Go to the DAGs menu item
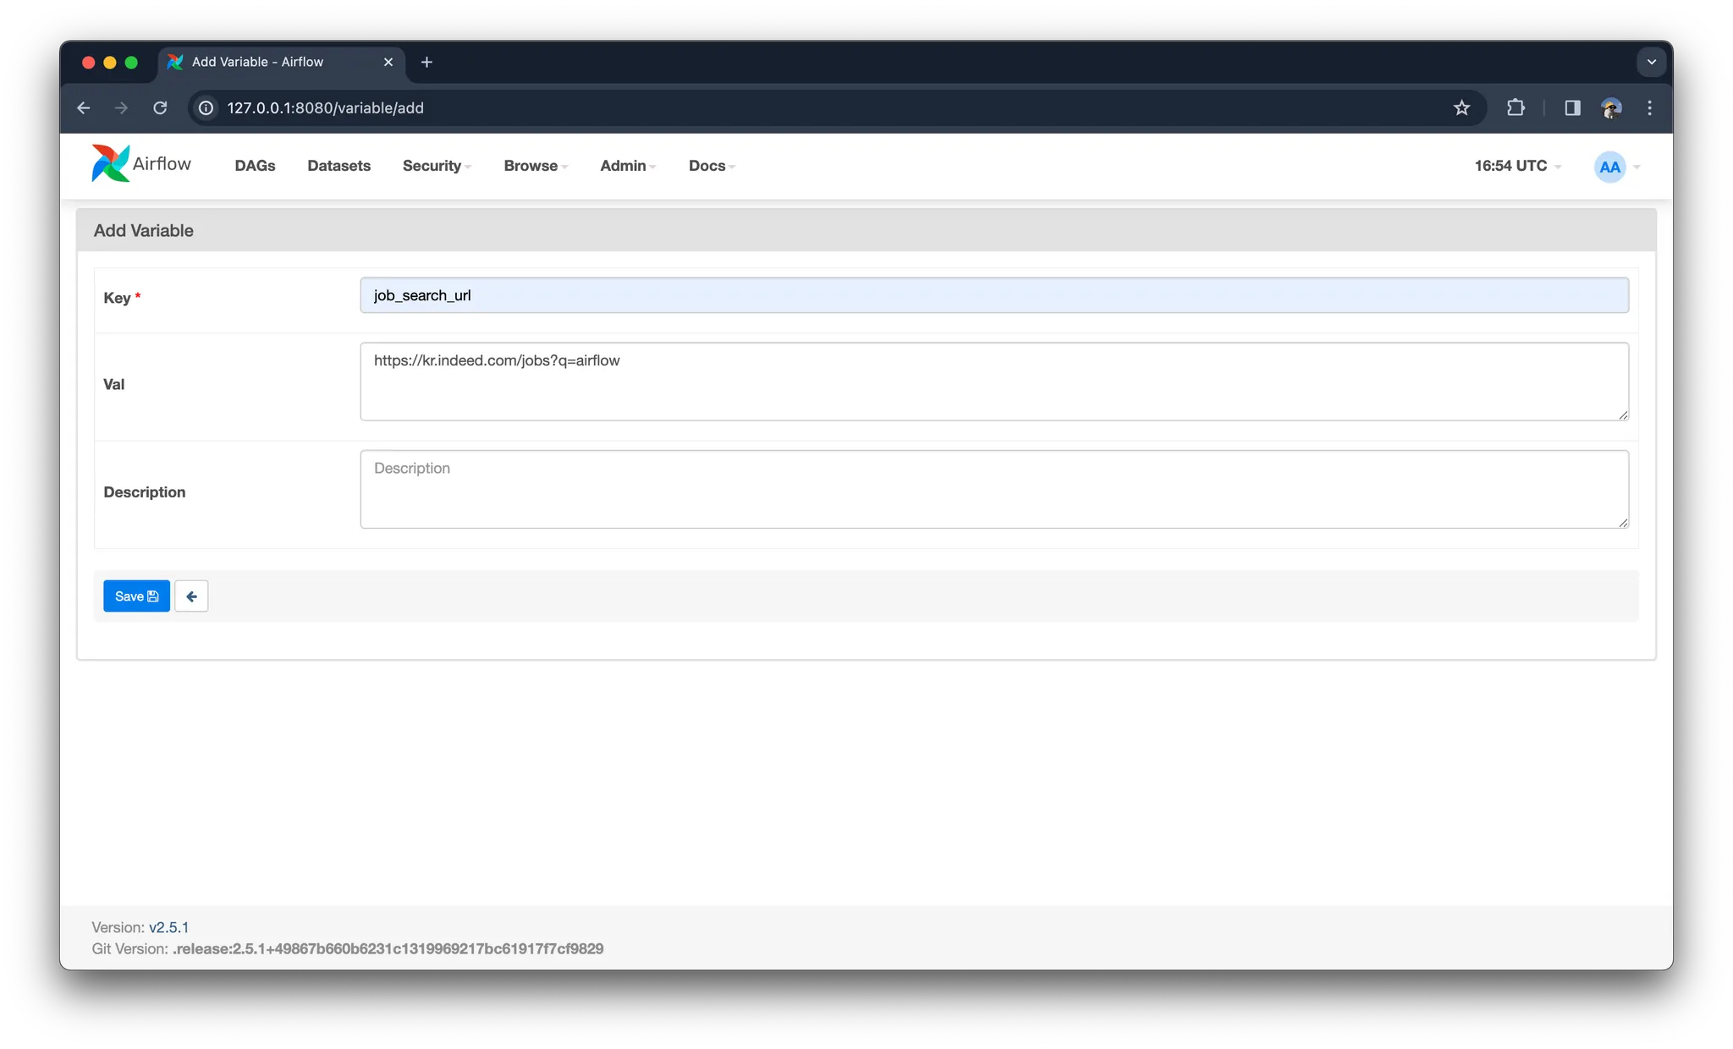This screenshot has width=1733, height=1049. (x=255, y=166)
